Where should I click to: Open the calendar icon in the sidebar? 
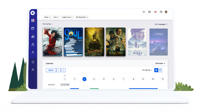point(33,28)
